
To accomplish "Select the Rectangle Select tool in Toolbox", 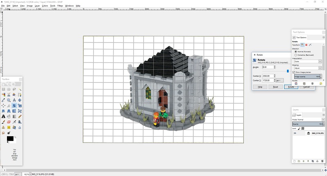I will click(x=3, y=89).
